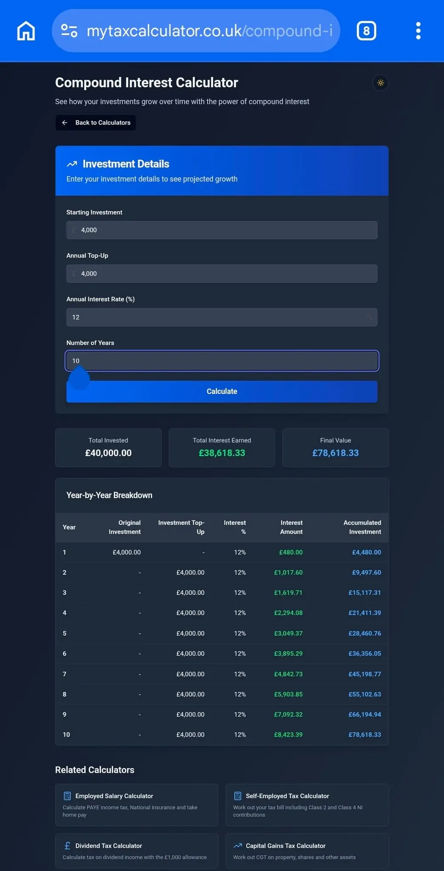Click the trending arrow icon beside Investment Details
Image resolution: width=444 pixels, height=871 pixels.
coord(72,164)
